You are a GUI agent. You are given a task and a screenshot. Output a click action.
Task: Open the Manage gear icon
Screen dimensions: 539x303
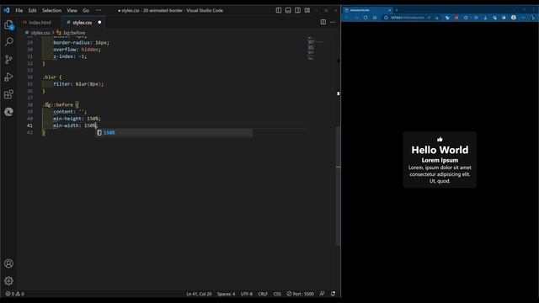coord(9,281)
